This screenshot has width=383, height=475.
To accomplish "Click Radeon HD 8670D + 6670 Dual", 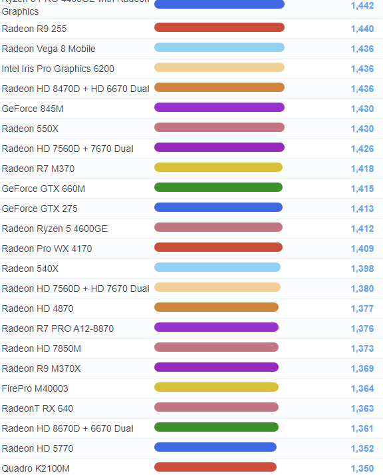I will 67,428.
